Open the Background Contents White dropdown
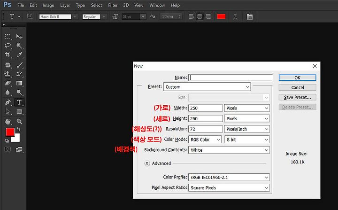The height and width of the screenshot is (210, 338). click(229, 150)
